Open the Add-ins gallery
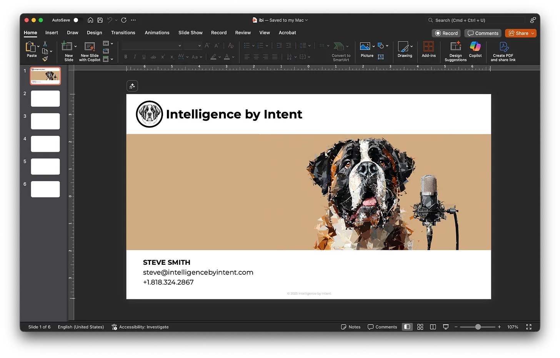Screen dimensions: 560x358 [428, 47]
